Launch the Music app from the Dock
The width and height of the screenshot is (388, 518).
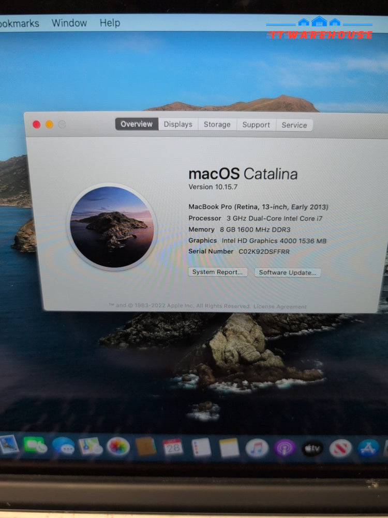(257, 448)
